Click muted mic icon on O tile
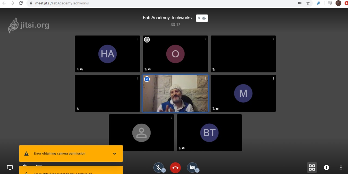348x174 pixels. point(146,69)
